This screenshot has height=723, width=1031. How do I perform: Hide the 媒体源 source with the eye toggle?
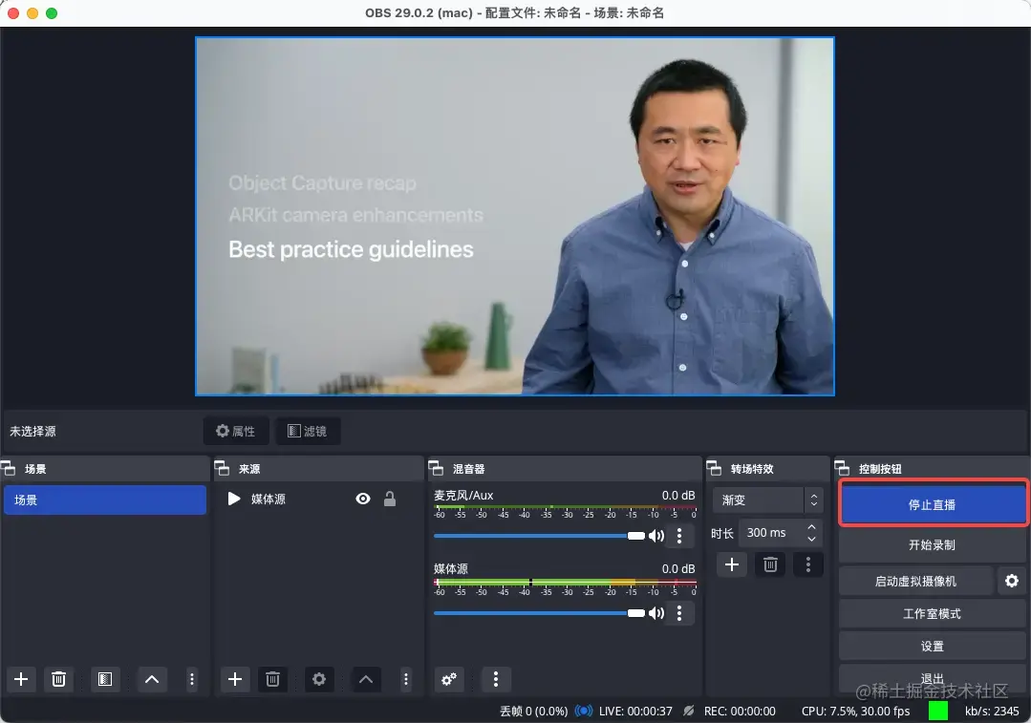[x=362, y=498]
